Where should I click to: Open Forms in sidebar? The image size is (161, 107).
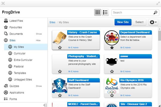13,99
